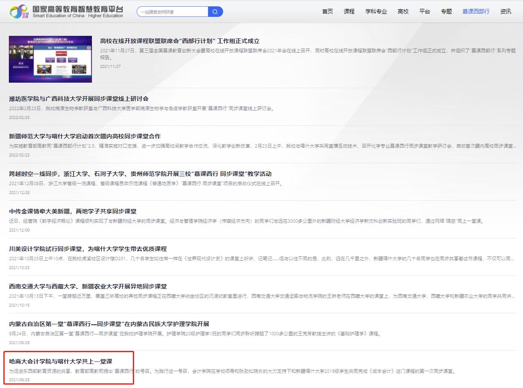View the 中传金课情牵大美新疆 article
The height and width of the screenshot is (388, 523).
pos(73,211)
